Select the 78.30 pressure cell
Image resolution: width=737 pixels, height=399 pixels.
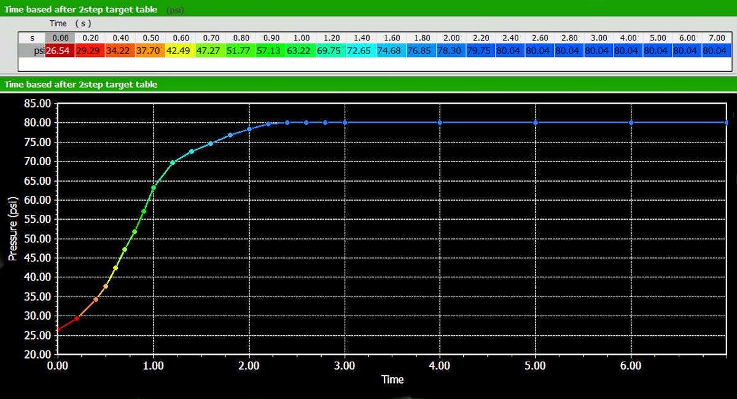coord(451,51)
